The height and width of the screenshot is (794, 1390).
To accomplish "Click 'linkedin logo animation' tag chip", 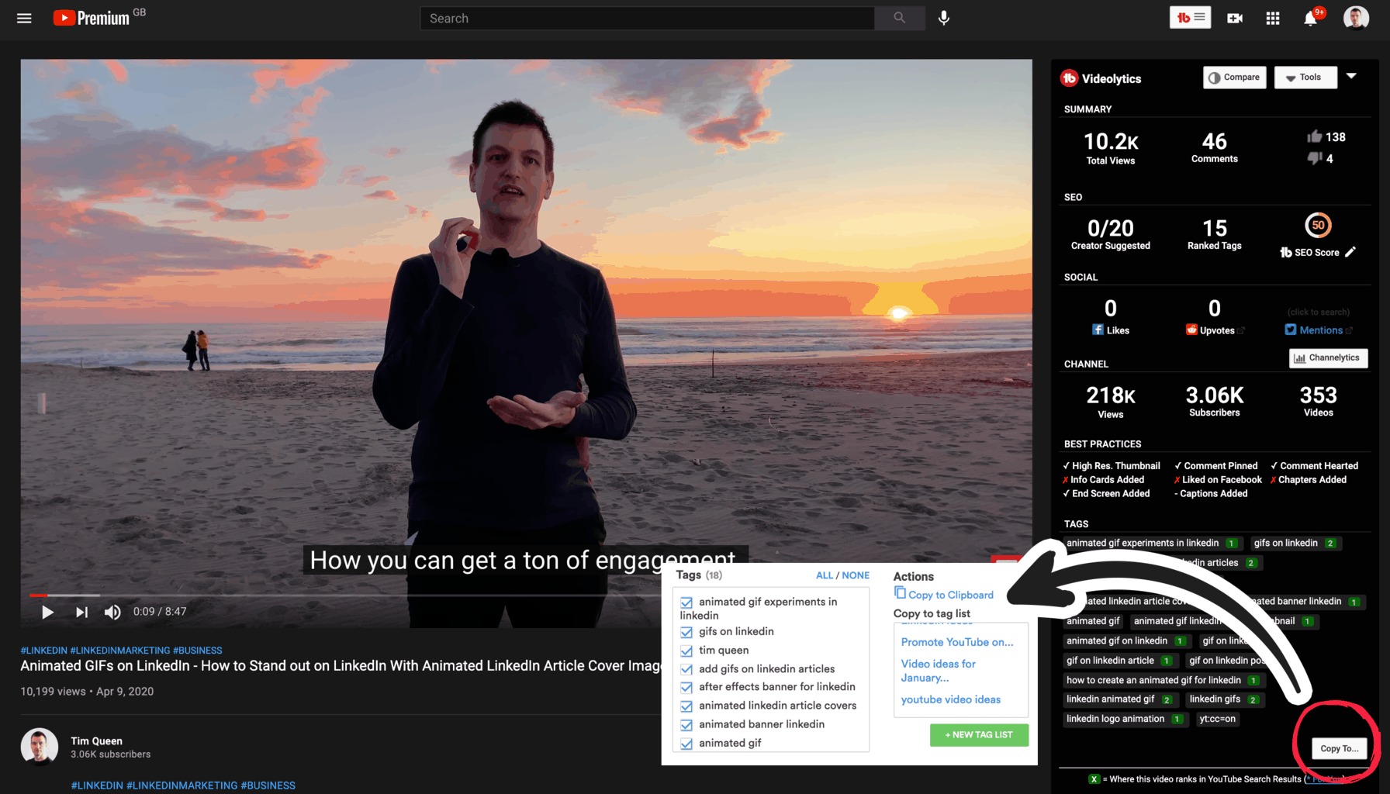I will [1125, 719].
